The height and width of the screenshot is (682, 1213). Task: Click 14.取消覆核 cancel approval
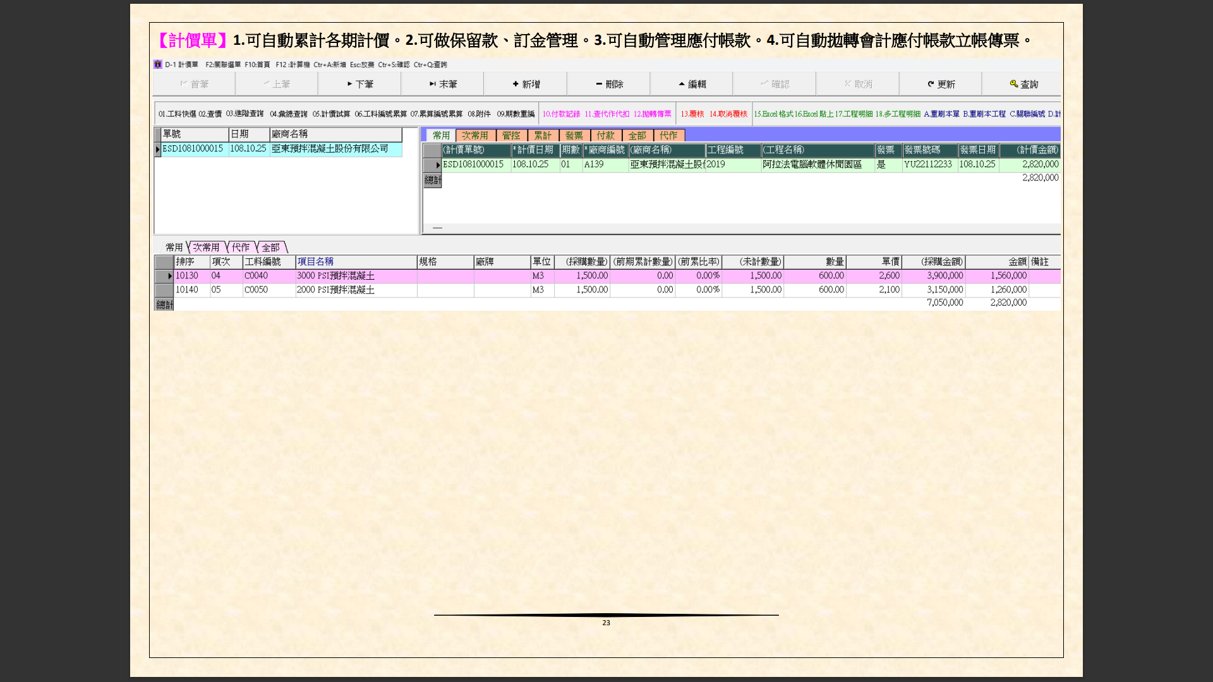[x=728, y=114]
